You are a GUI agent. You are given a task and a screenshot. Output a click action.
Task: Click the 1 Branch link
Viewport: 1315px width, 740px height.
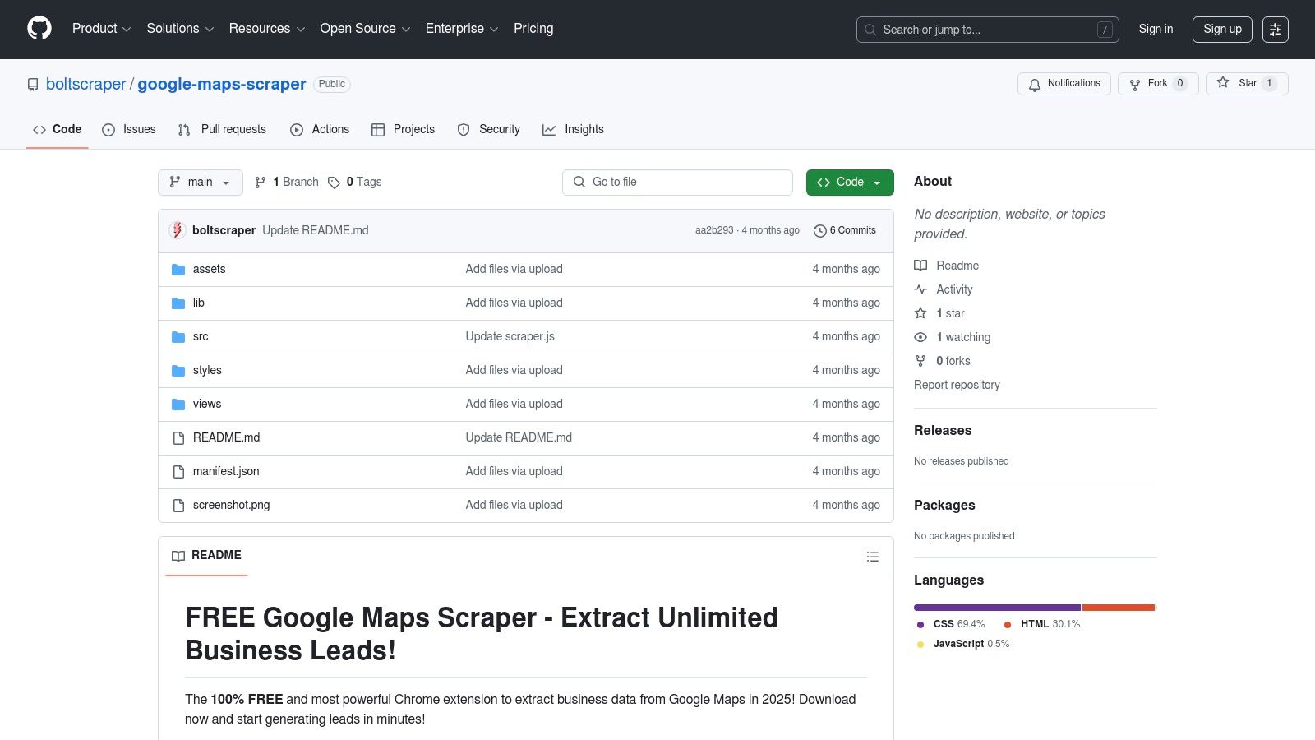point(287,182)
